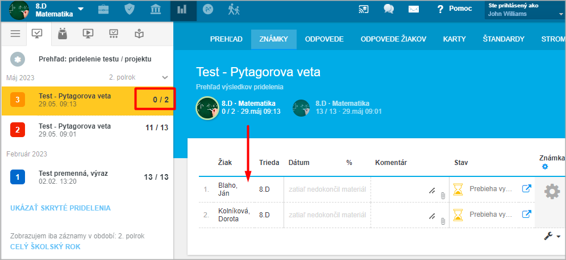Click the Dátum column header
This screenshot has width=566, height=260.
(299, 163)
